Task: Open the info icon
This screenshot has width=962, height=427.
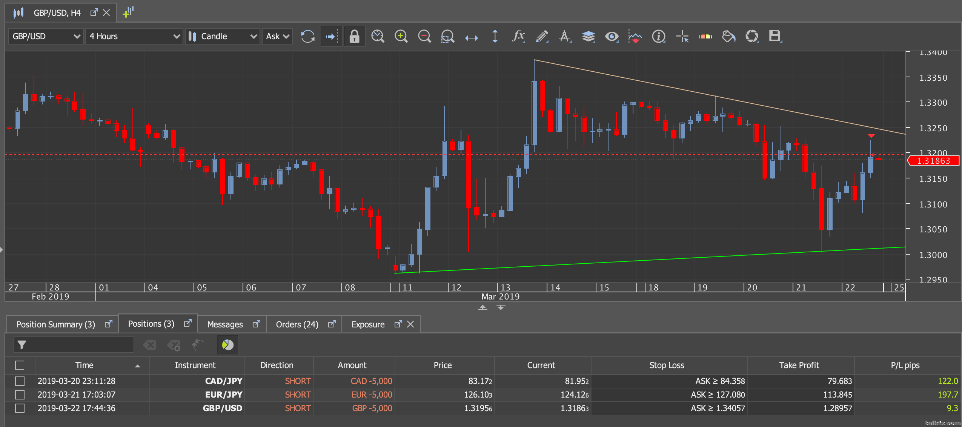Action: tap(659, 37)
